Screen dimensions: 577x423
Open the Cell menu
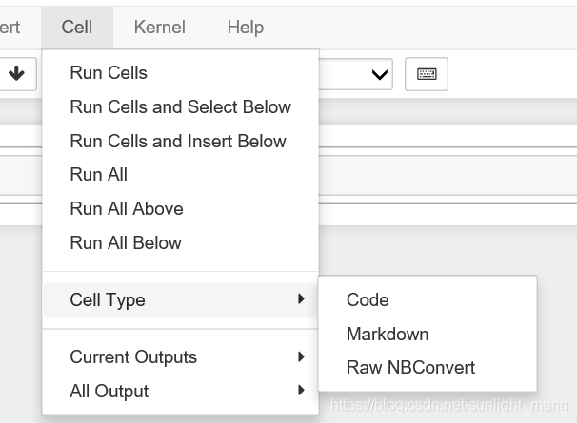coord(76,27)
